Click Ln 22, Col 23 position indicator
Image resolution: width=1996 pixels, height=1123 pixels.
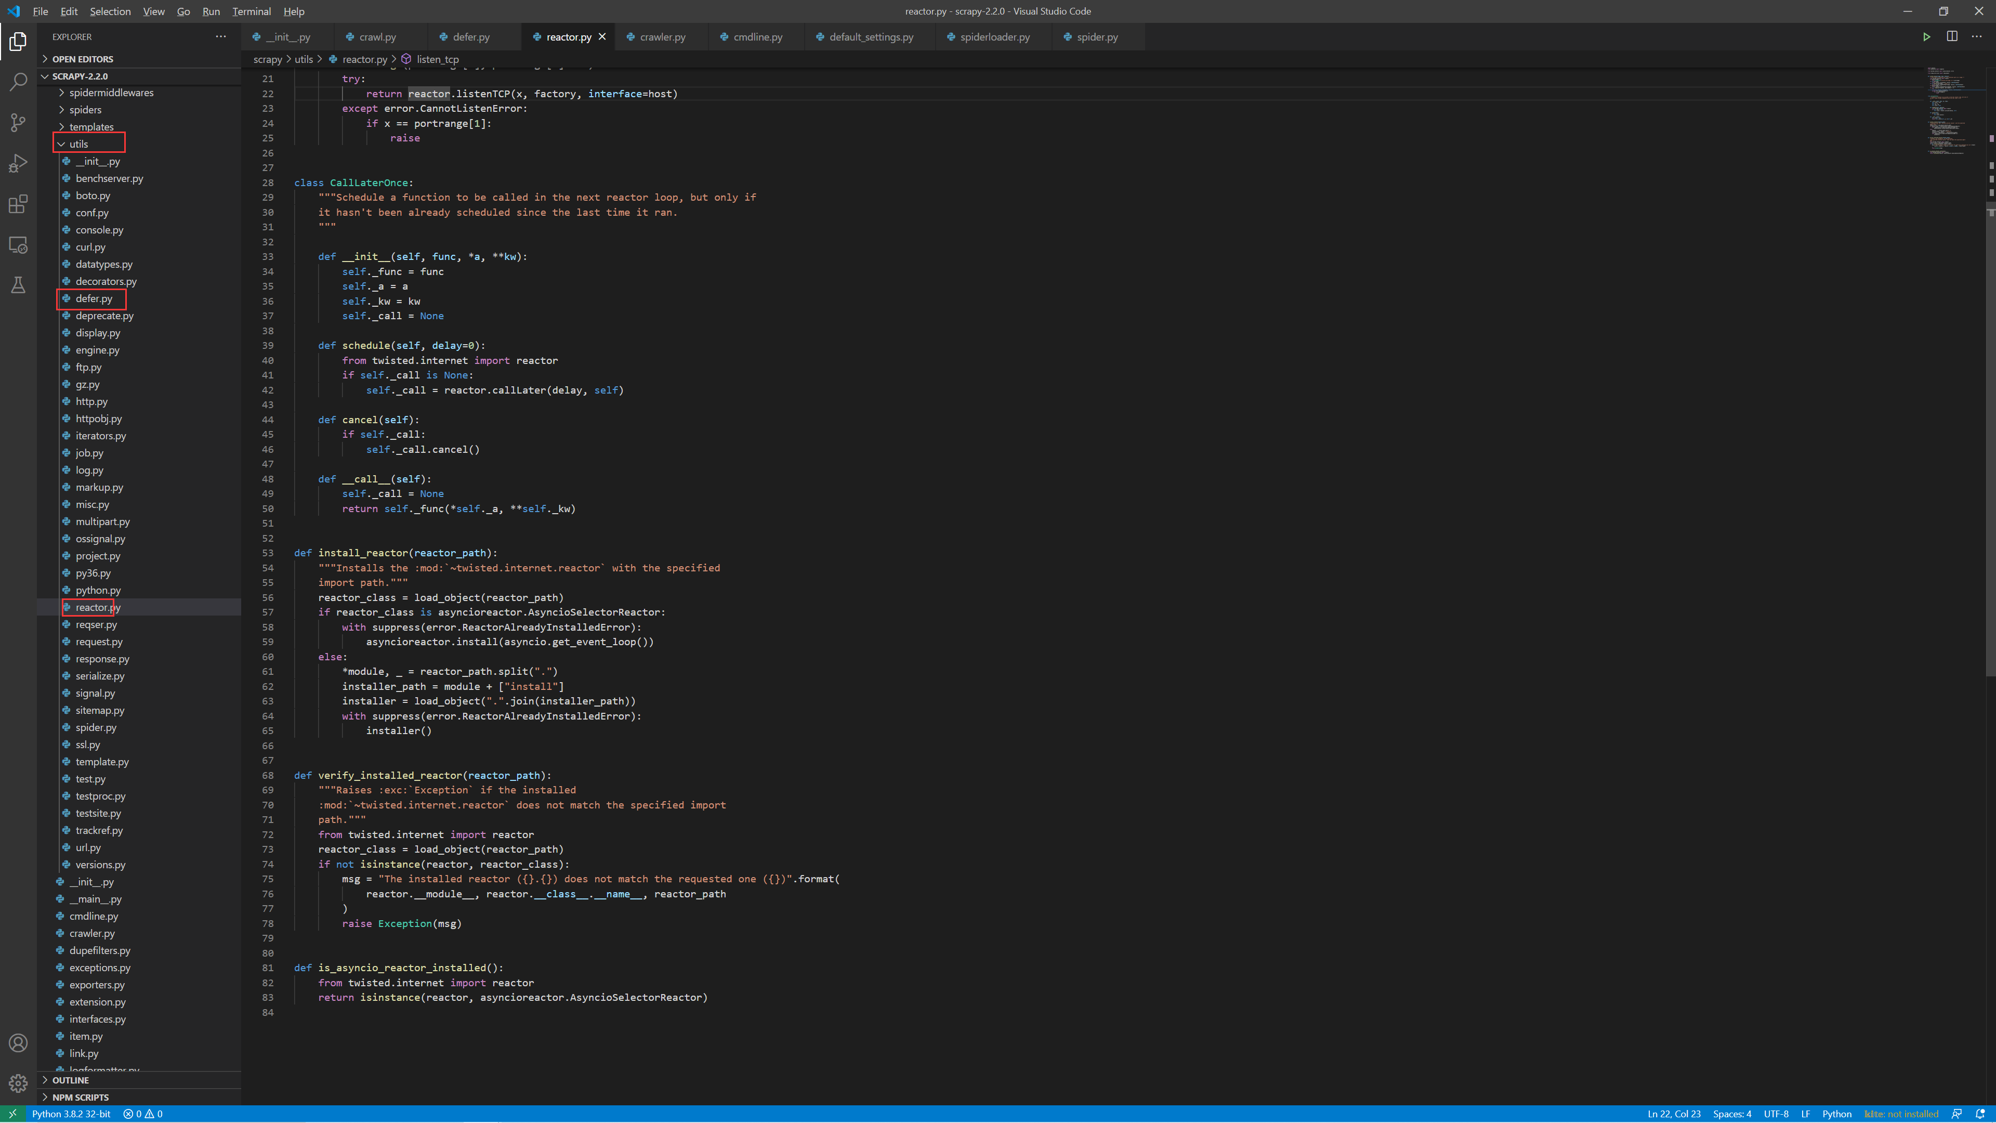click(x=1674, y=1114)
